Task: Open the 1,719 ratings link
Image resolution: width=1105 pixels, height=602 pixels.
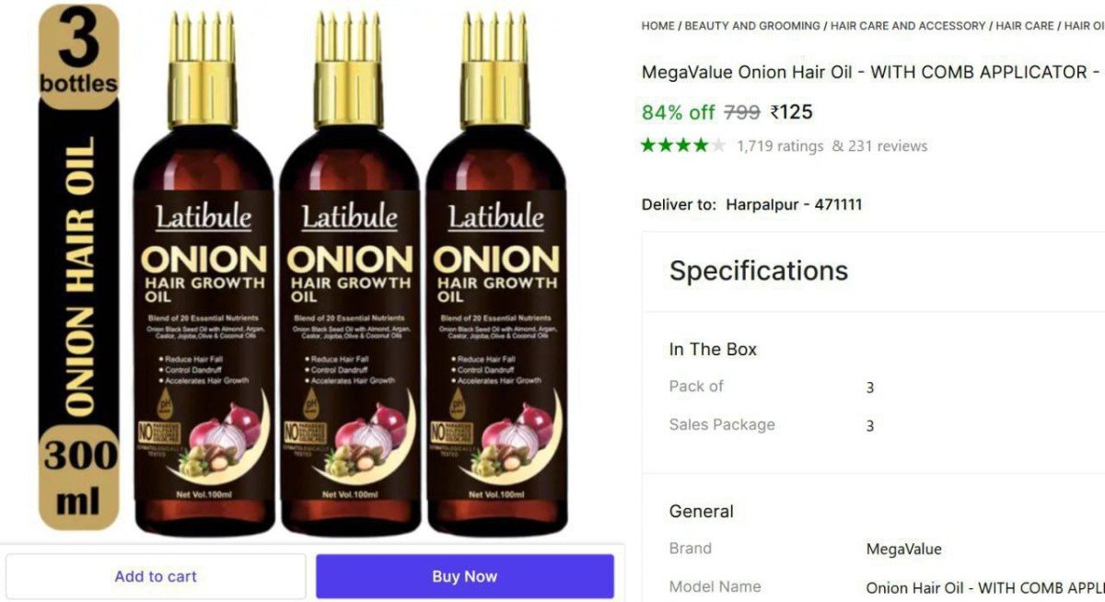Action: point(780,146)
